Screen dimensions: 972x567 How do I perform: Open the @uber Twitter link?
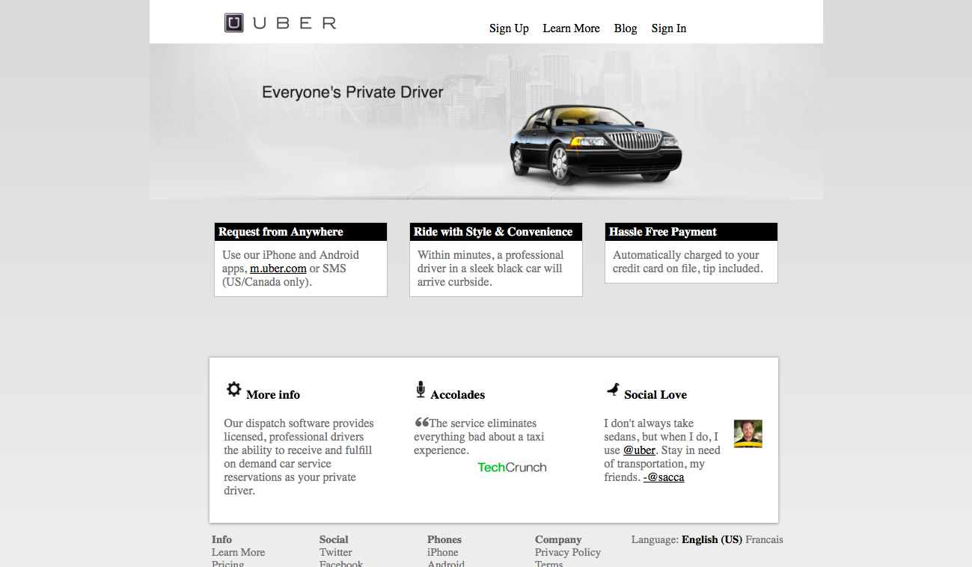coord(640,450)
